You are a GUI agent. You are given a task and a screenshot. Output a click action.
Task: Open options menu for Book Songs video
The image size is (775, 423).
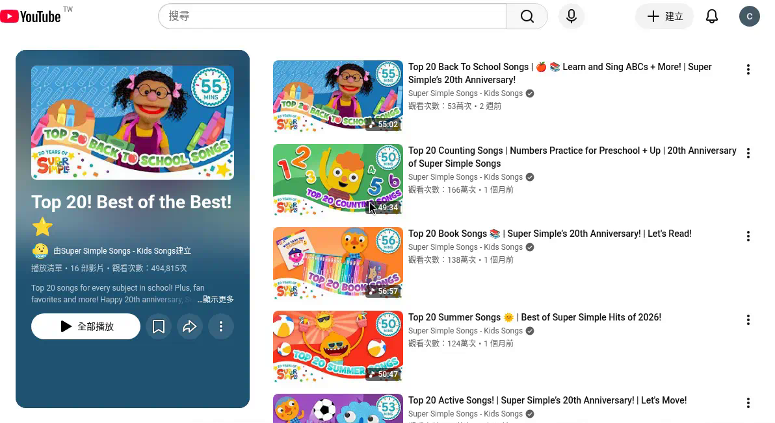tap(748, 236)
